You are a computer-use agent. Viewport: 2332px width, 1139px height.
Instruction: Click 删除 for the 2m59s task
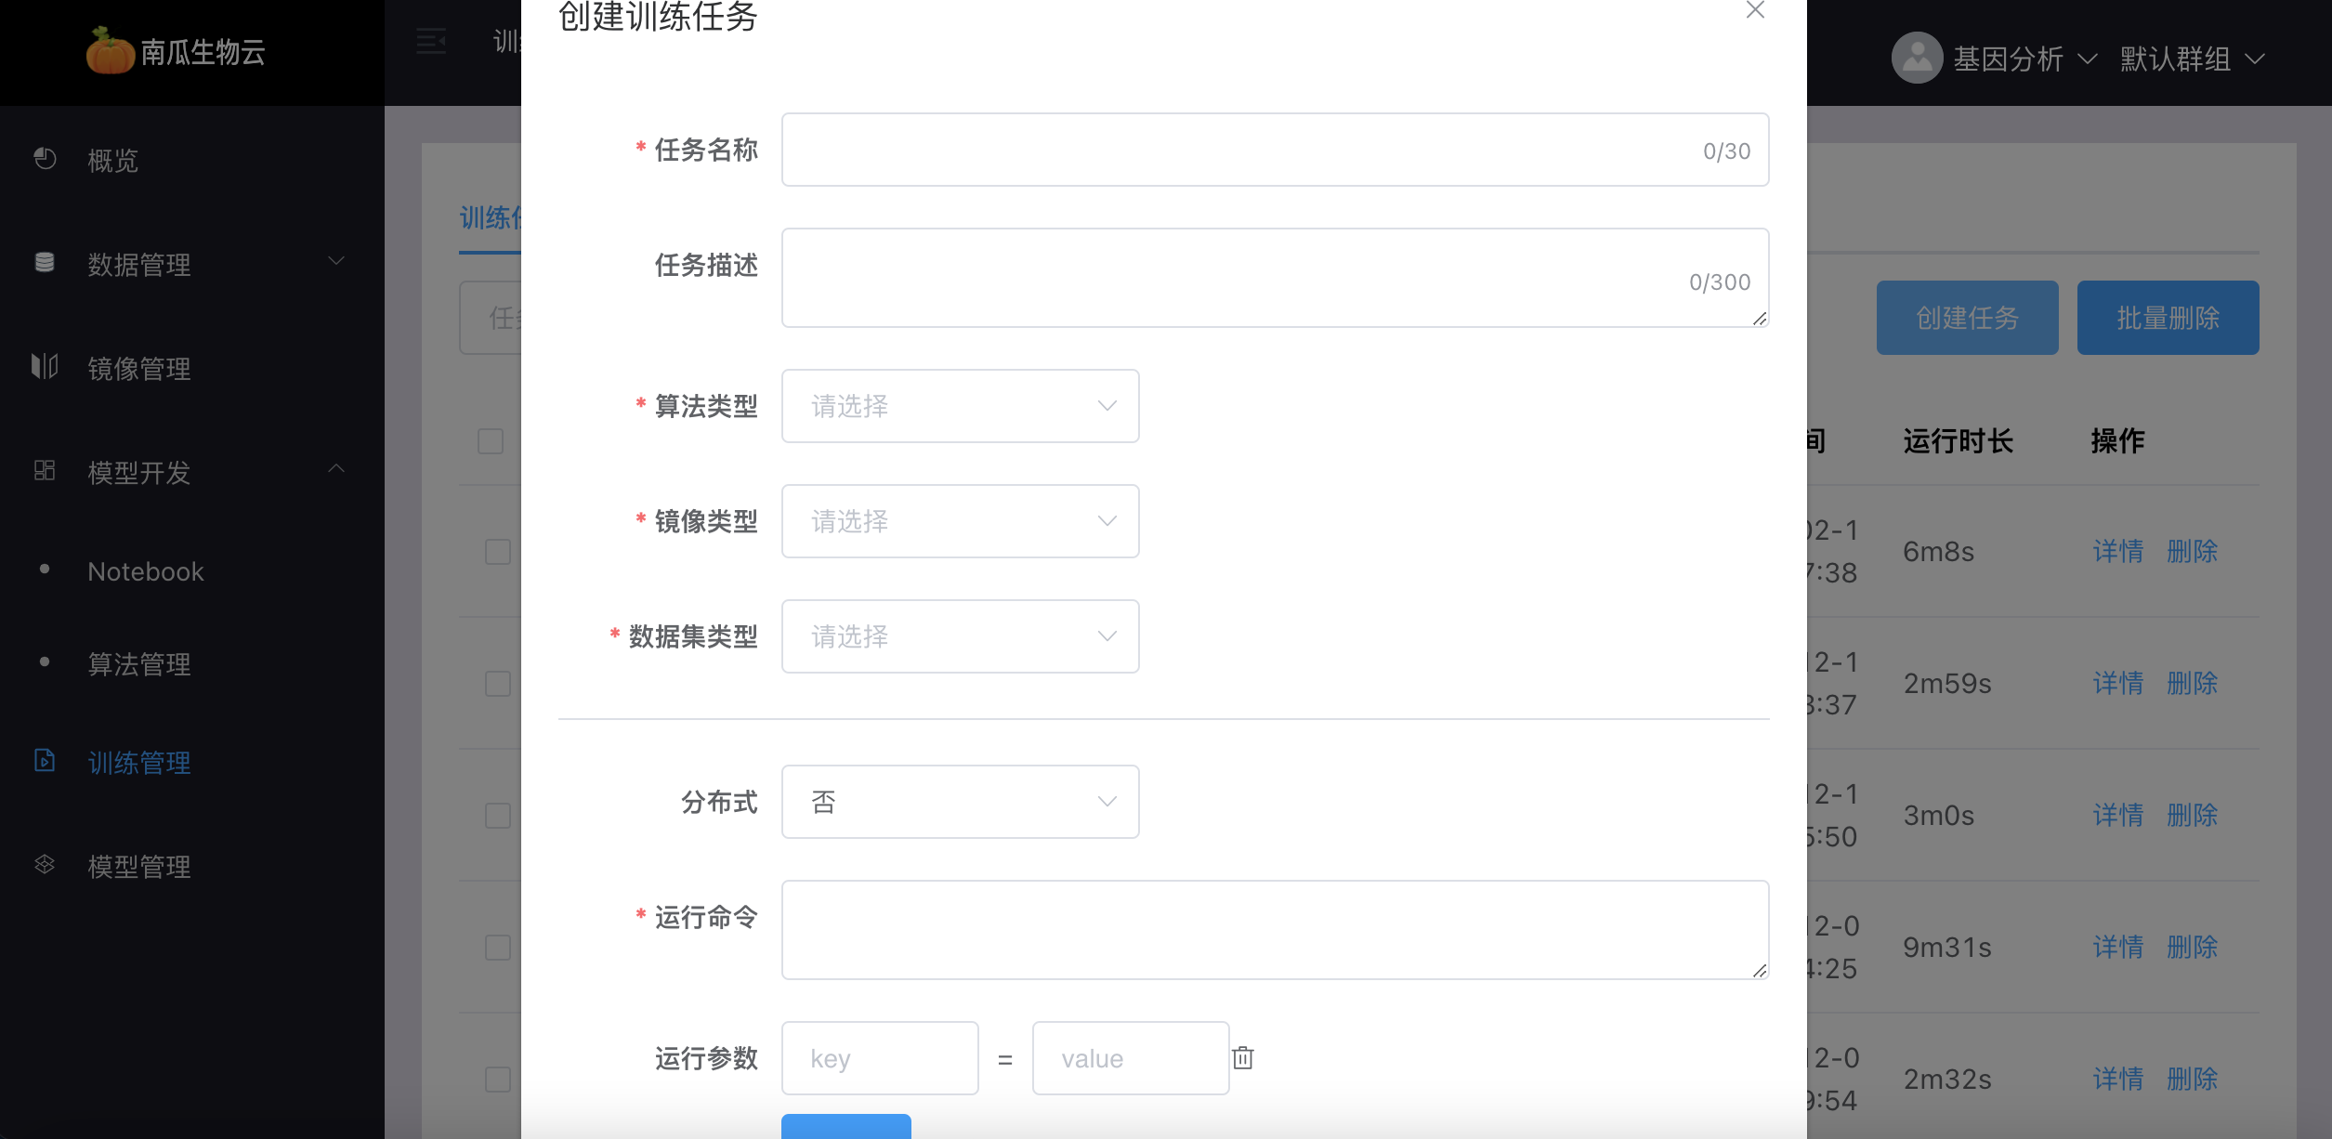(x=2193, y=684)
